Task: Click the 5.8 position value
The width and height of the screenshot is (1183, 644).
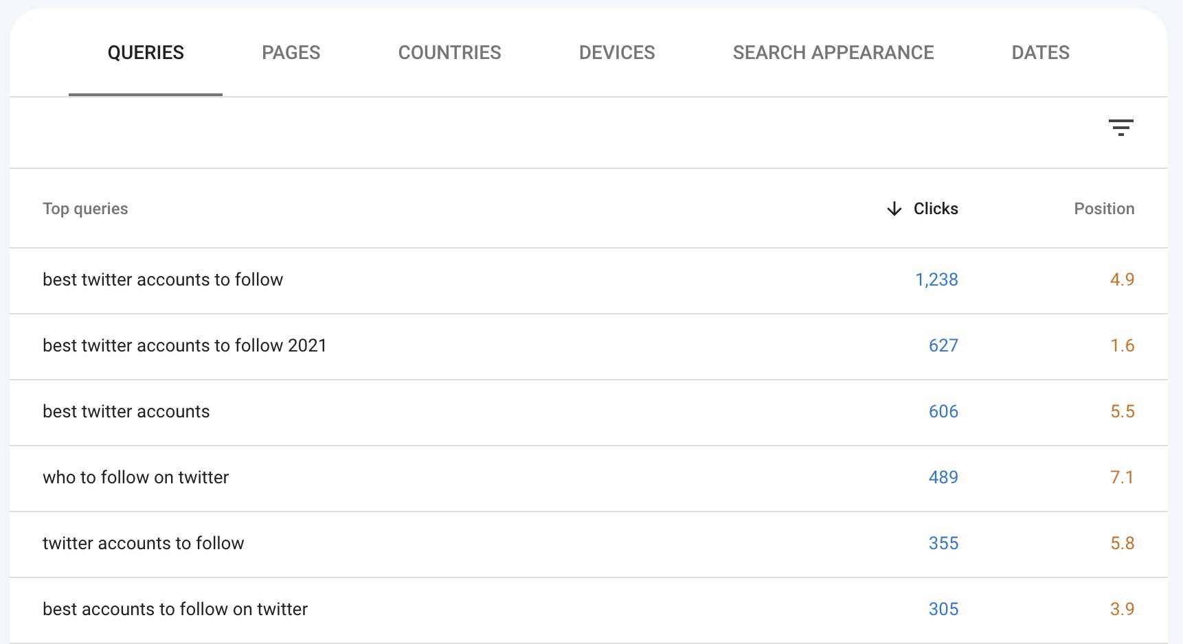Action: (x=1122, y=543)
